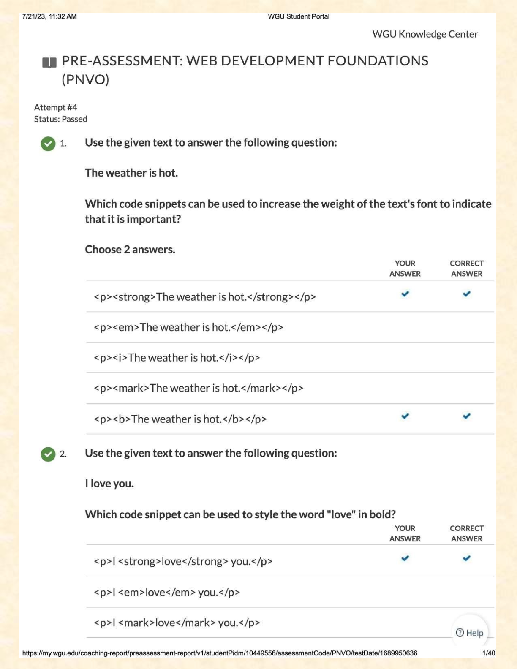Viewport: 517px width, 669px height.
Task: Click the WGU Student Portal header text
Action: click(x=299, y=16)
